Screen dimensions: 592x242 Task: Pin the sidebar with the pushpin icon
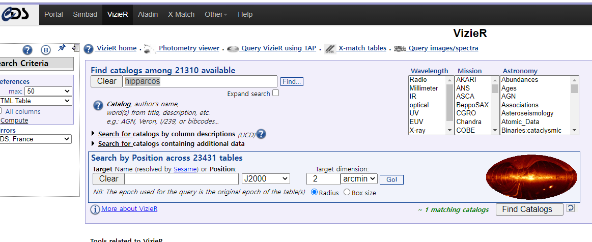pyautogui.click(x=62, y=48)
